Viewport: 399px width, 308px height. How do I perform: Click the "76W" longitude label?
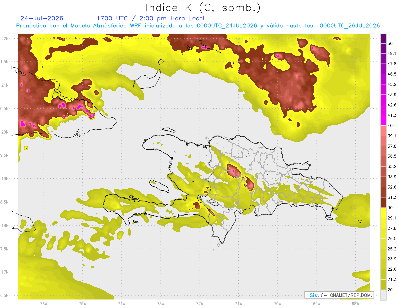click(x=44, y=303)
